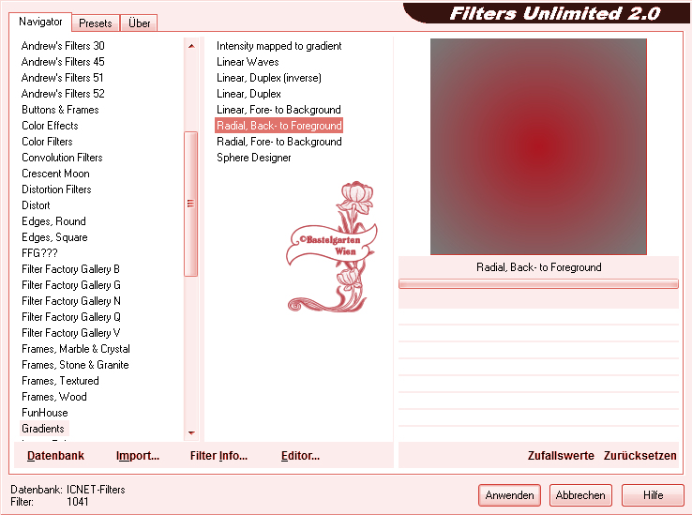Click the Abbrechen button
Viewport: 692px width, 515px height.
[580, 495]
